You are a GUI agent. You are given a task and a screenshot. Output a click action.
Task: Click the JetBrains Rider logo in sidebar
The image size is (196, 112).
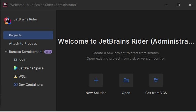pyautogui.click(x=8, y=21)
